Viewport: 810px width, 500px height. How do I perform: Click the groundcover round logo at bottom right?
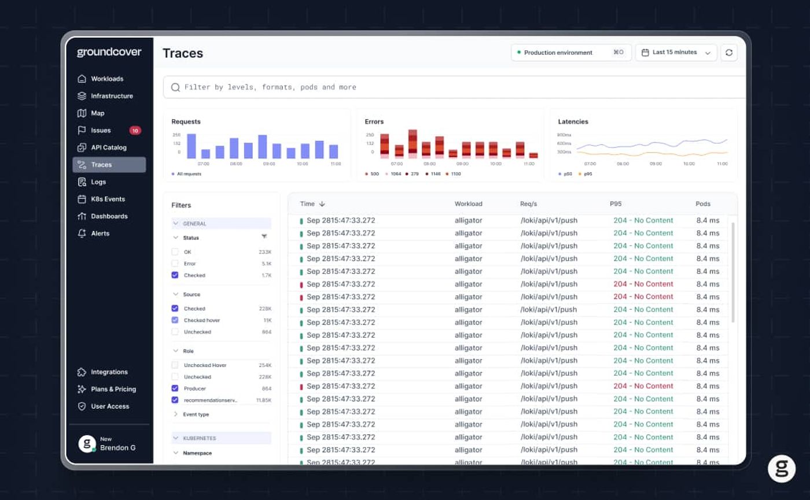[x=782, y=468]
